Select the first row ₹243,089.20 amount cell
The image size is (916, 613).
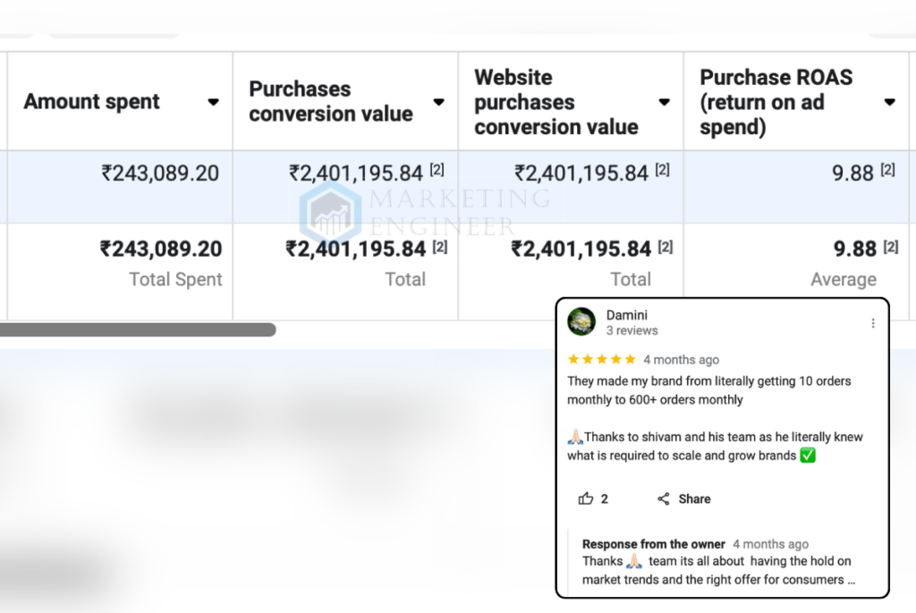pos(160,173)
